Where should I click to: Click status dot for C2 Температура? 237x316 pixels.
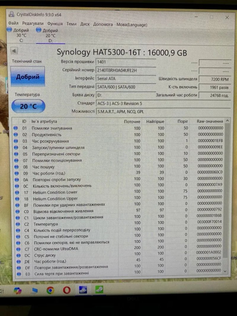pyautogui.click(x=18, y=224)
